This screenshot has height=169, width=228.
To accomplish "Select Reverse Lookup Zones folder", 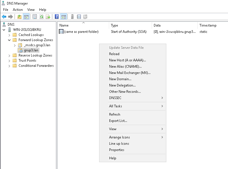I will (35, 55).
